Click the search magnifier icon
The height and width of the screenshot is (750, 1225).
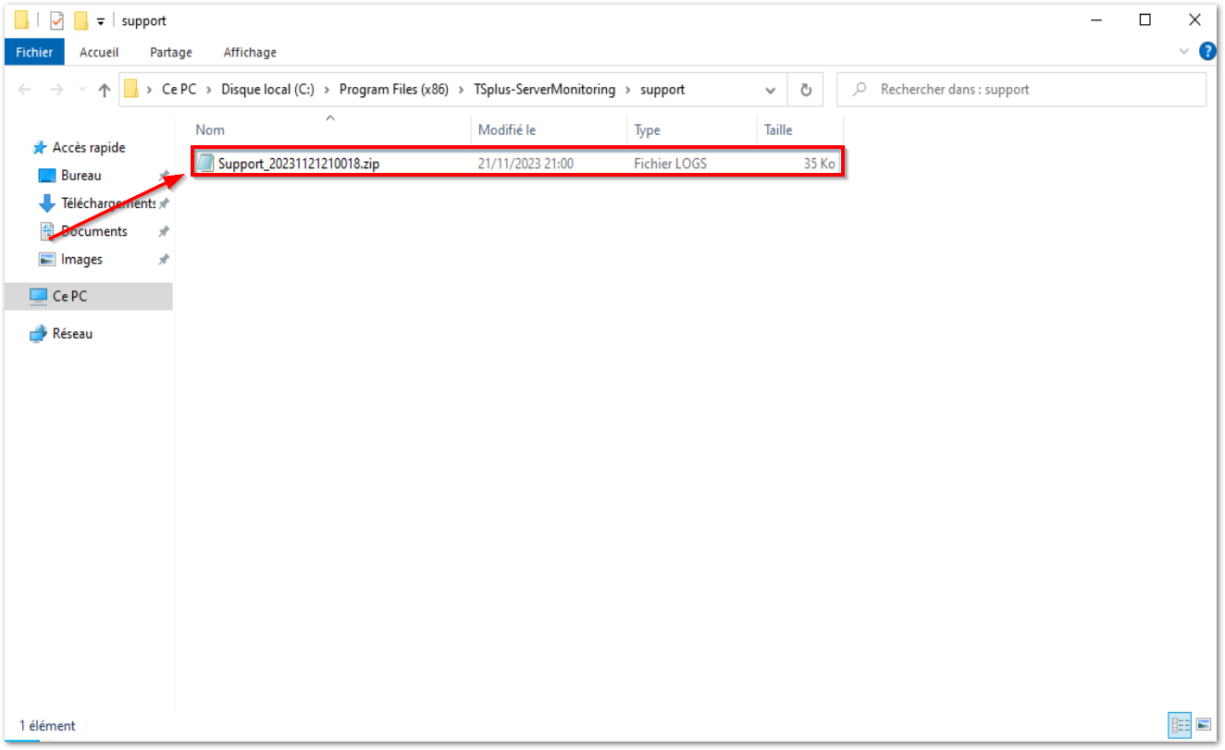tap(860, 89)
